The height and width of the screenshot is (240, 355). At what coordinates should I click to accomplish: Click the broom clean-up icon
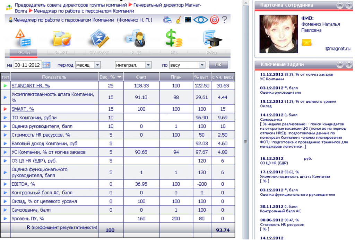coord(179,20)
